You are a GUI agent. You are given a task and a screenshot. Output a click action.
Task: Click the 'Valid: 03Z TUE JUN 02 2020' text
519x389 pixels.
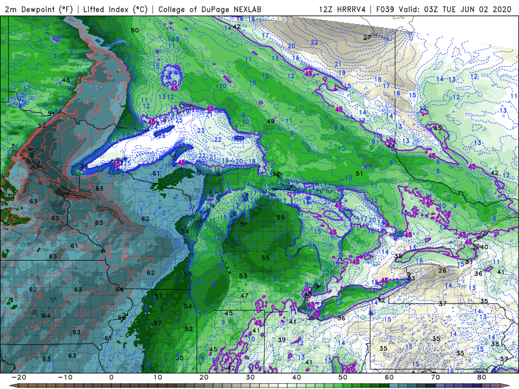click(455, 9)
